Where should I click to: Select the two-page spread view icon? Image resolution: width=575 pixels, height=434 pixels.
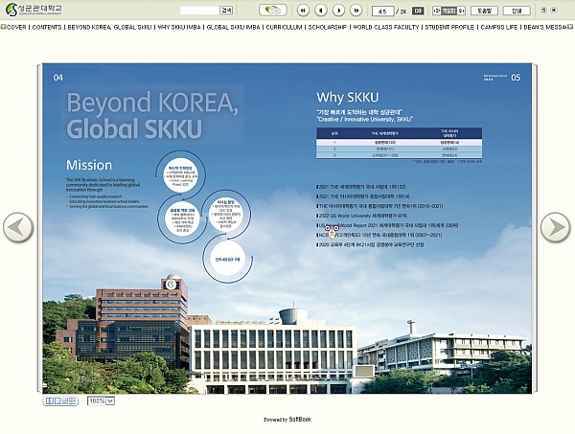click(x=50, y=401)
